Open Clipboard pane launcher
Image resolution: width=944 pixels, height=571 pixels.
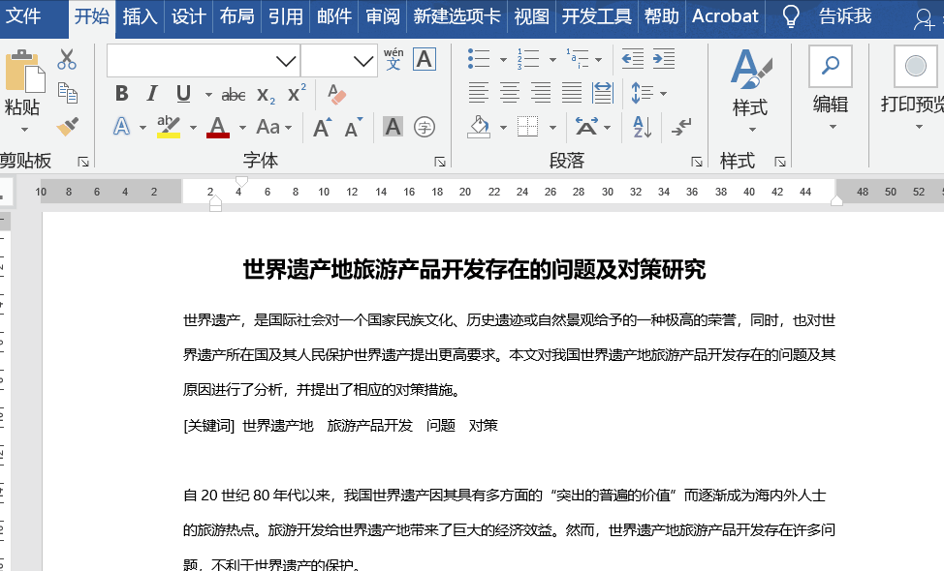[83, 162]
